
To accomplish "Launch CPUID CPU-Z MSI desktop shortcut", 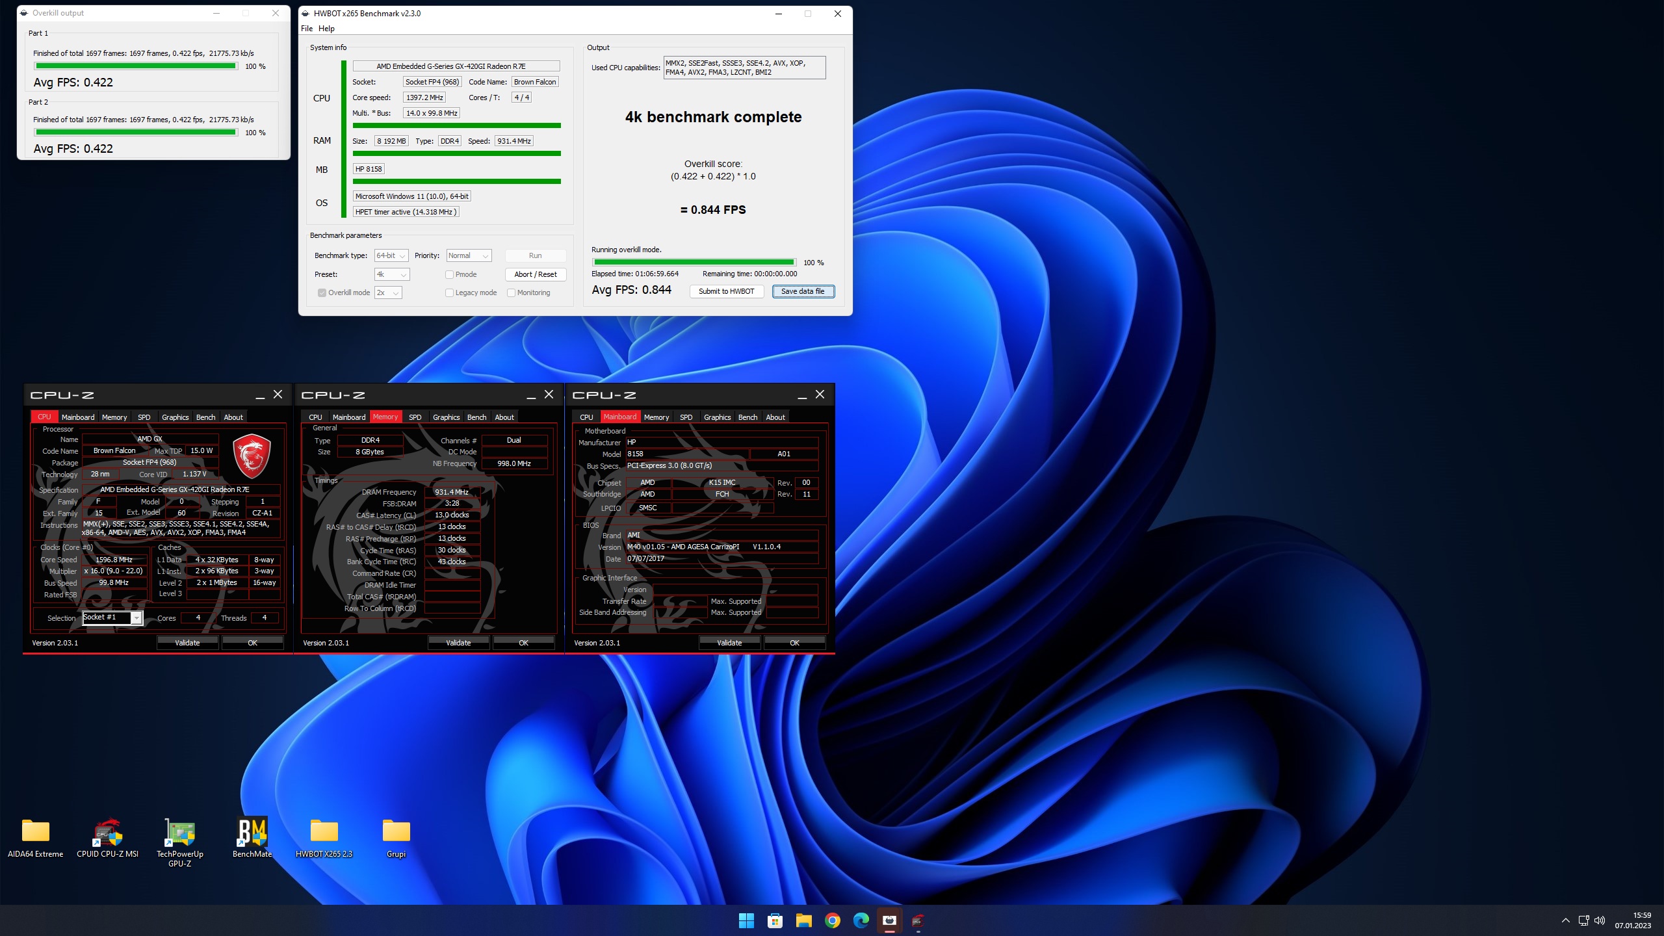I will point(107,838).
